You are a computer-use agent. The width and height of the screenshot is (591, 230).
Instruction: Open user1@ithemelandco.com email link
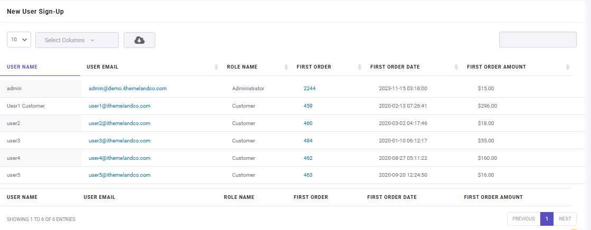click(x=119, y=106)
